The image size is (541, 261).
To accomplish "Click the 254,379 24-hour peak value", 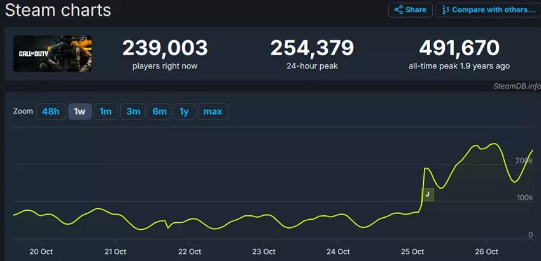I will 313,48.
